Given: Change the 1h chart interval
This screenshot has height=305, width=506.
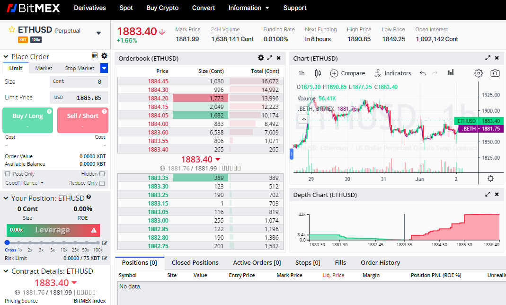Looking at the screenshot, I should pos(302,73).
